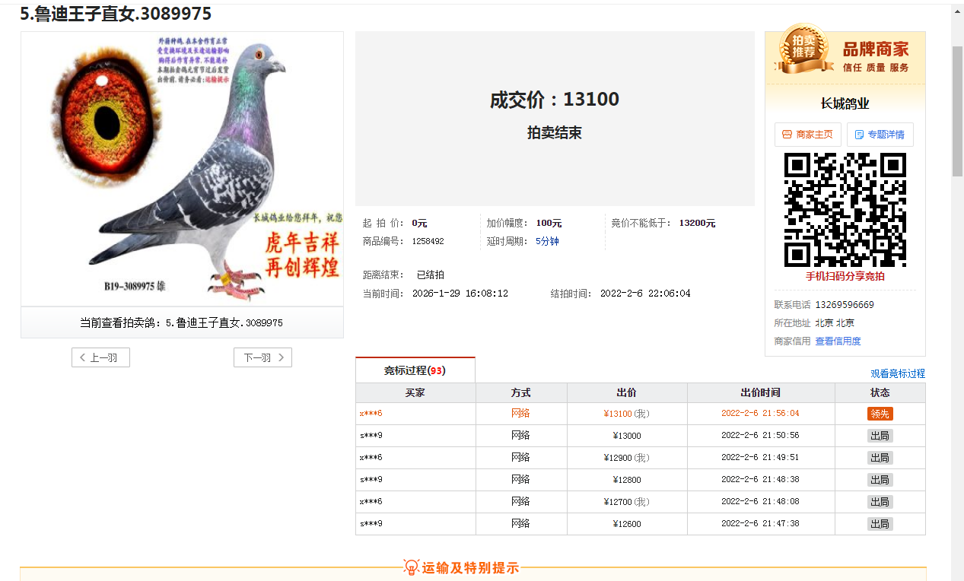Viewport: 964px width, 581px height.
Task: Click the 专题详情 document icon
Action: (x=859, y=135)
